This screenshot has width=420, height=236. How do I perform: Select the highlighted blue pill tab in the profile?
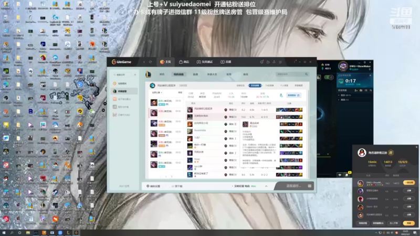click(255, 85)
